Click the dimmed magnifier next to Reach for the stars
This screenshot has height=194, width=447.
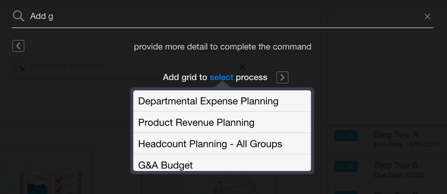pos(19,66)
